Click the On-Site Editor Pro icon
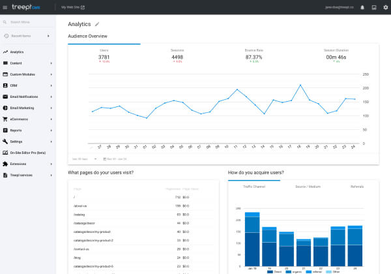This screenshot has width=391, height=274. [5, 153]
